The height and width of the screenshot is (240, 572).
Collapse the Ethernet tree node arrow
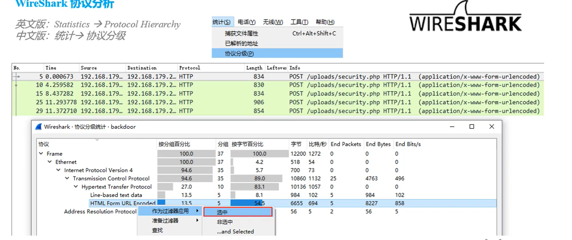pyautogui.click(x=50, y=162)
